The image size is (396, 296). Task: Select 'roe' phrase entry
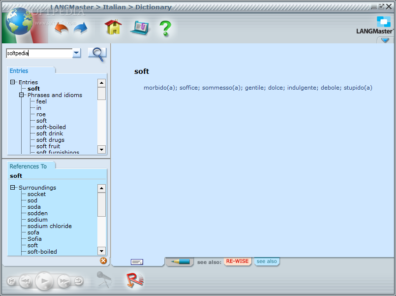tap(41, 114)
